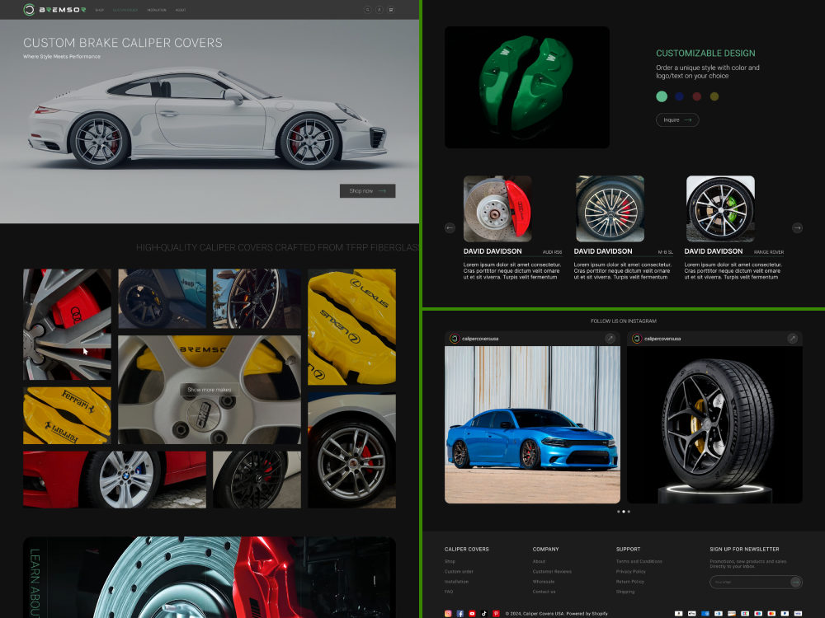Open the account icon in the header
Screen dimensions: 825x618
tap(379, 9)
